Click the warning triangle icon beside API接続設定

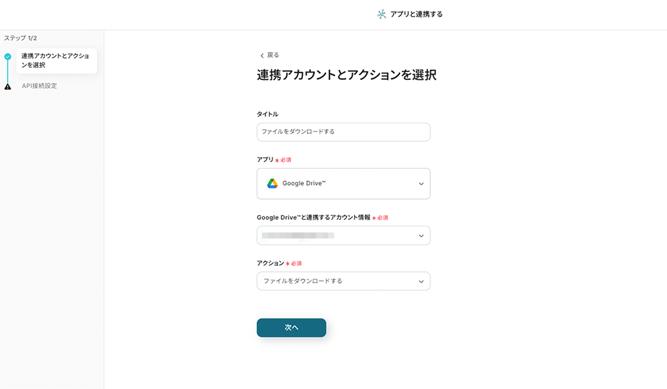7,87
